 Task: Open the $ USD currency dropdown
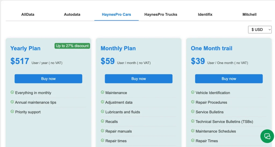click(260, 29)
